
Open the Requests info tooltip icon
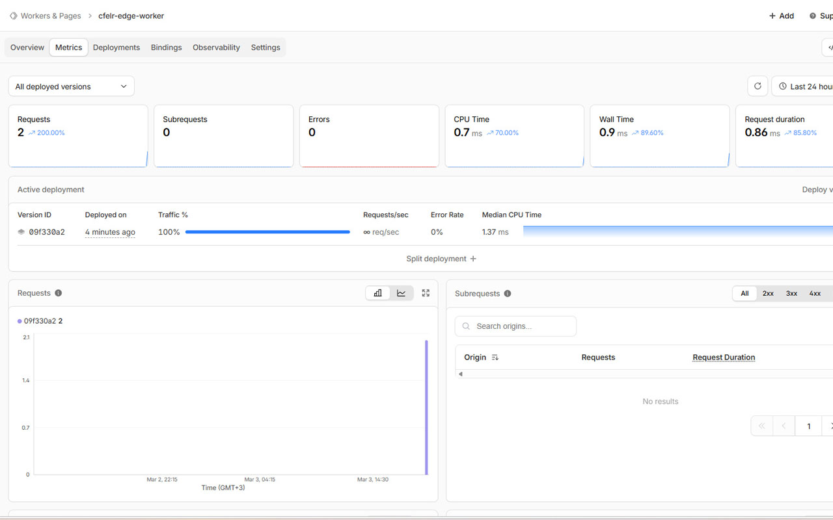click(x=58, y=292)
